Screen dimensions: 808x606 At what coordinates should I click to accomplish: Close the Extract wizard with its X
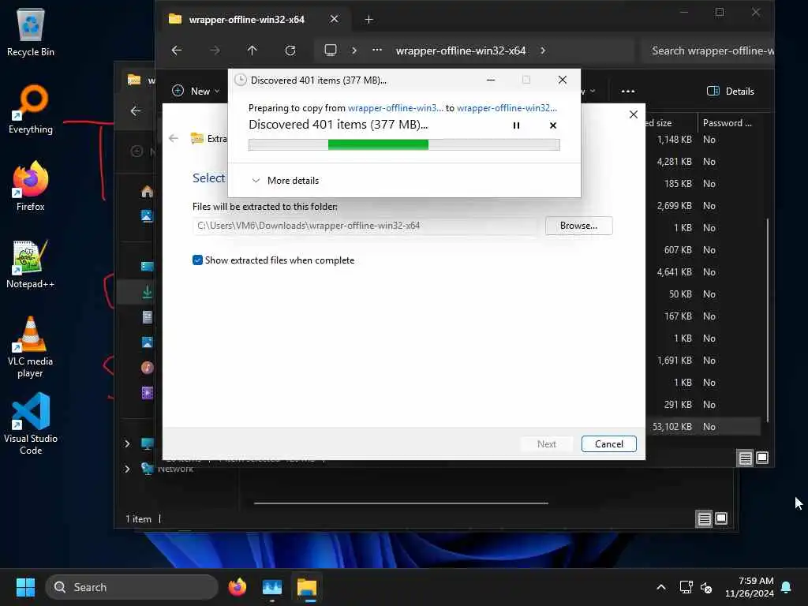634,114
